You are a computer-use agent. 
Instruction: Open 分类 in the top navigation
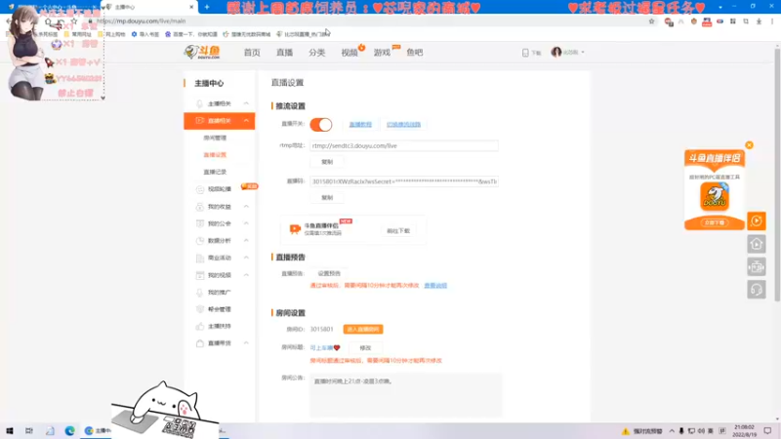(x=316, y=53)
